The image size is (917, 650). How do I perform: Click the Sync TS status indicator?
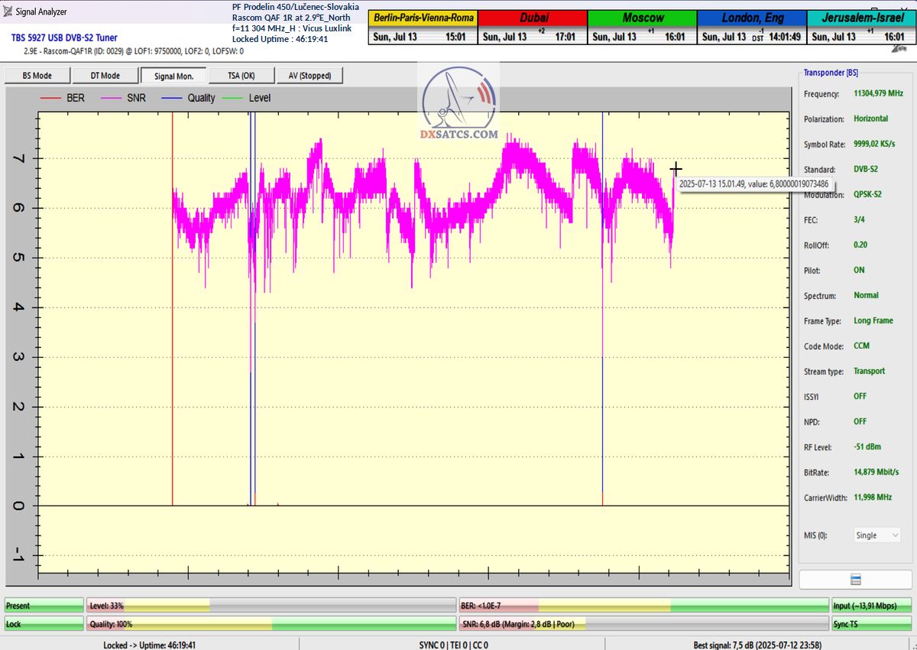tap(870, 624)
